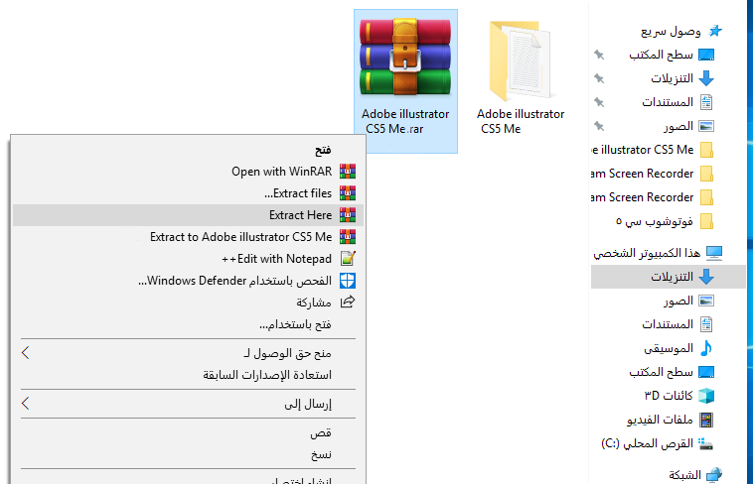Open illustrator CS5 Me folder in sidebar

(643, 150)
